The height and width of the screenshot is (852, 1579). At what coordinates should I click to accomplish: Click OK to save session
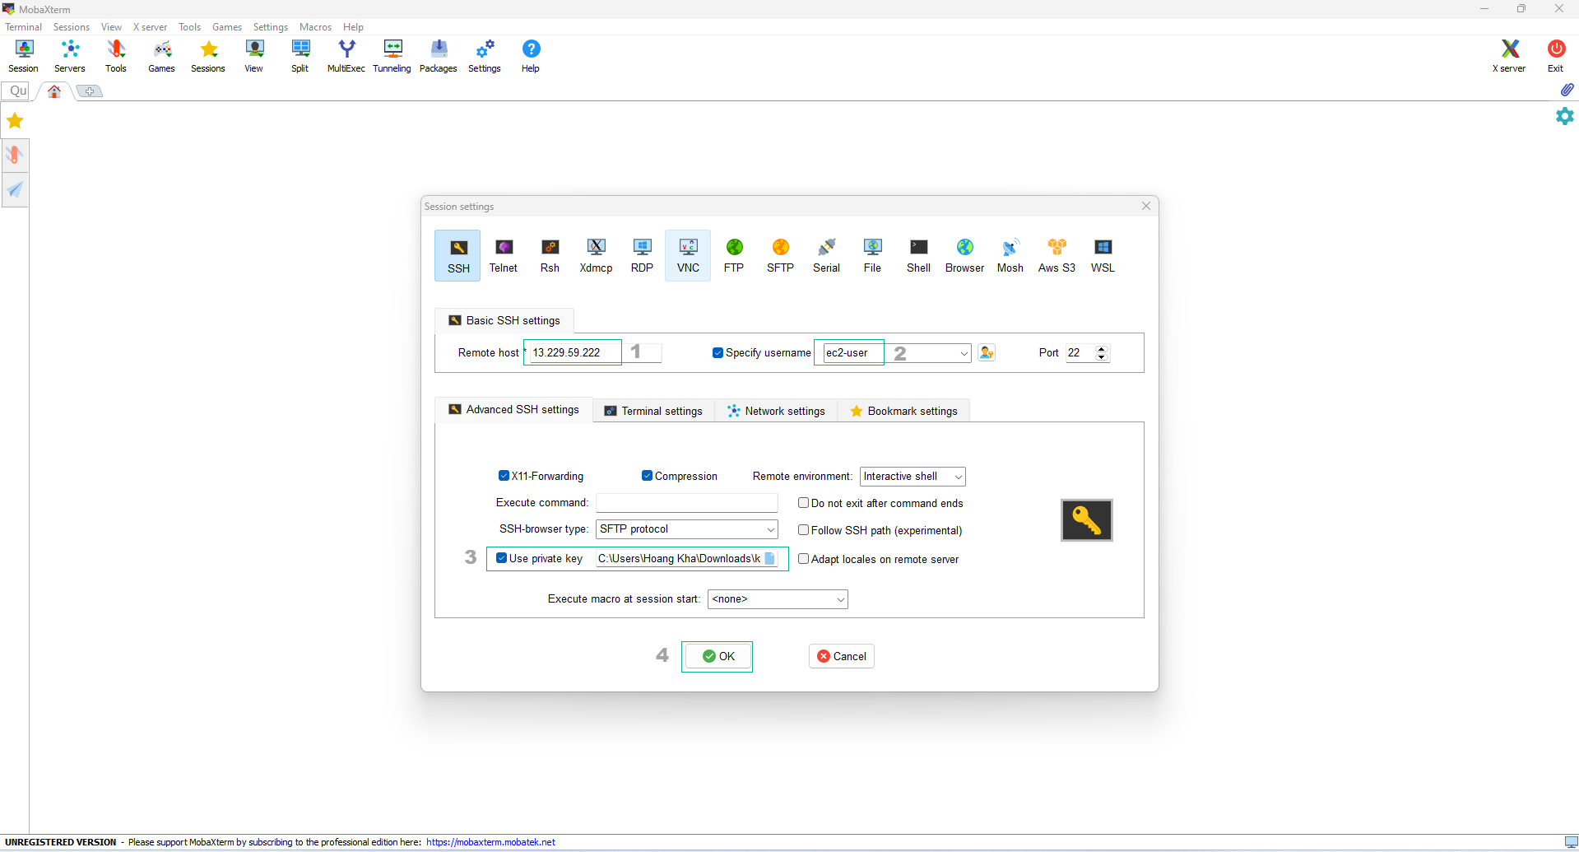tap(718, 656)
